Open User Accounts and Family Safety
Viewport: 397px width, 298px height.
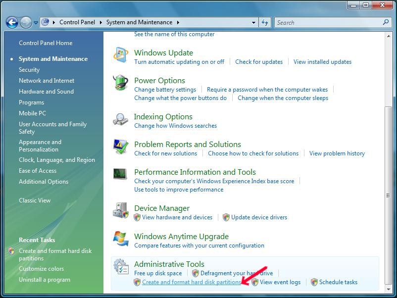(52, 128)
